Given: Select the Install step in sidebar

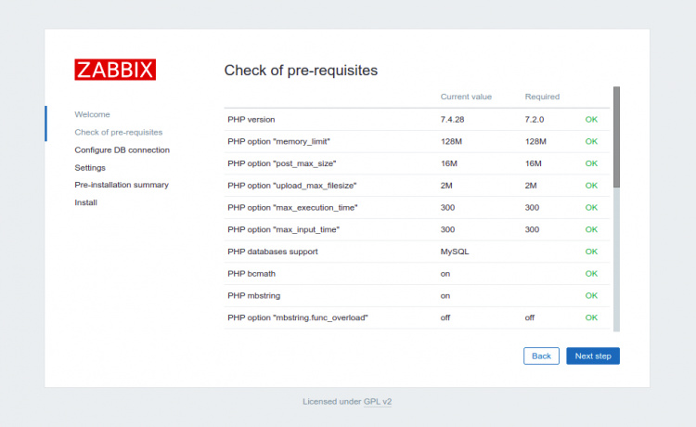Looking at the screenshot, I should tap(85, 202).
